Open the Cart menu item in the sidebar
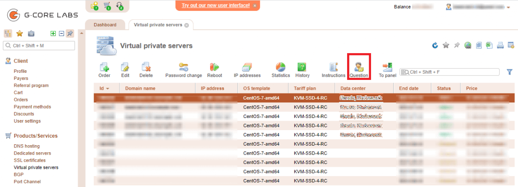Screen dimensions: 518x187 pos(18,93)
